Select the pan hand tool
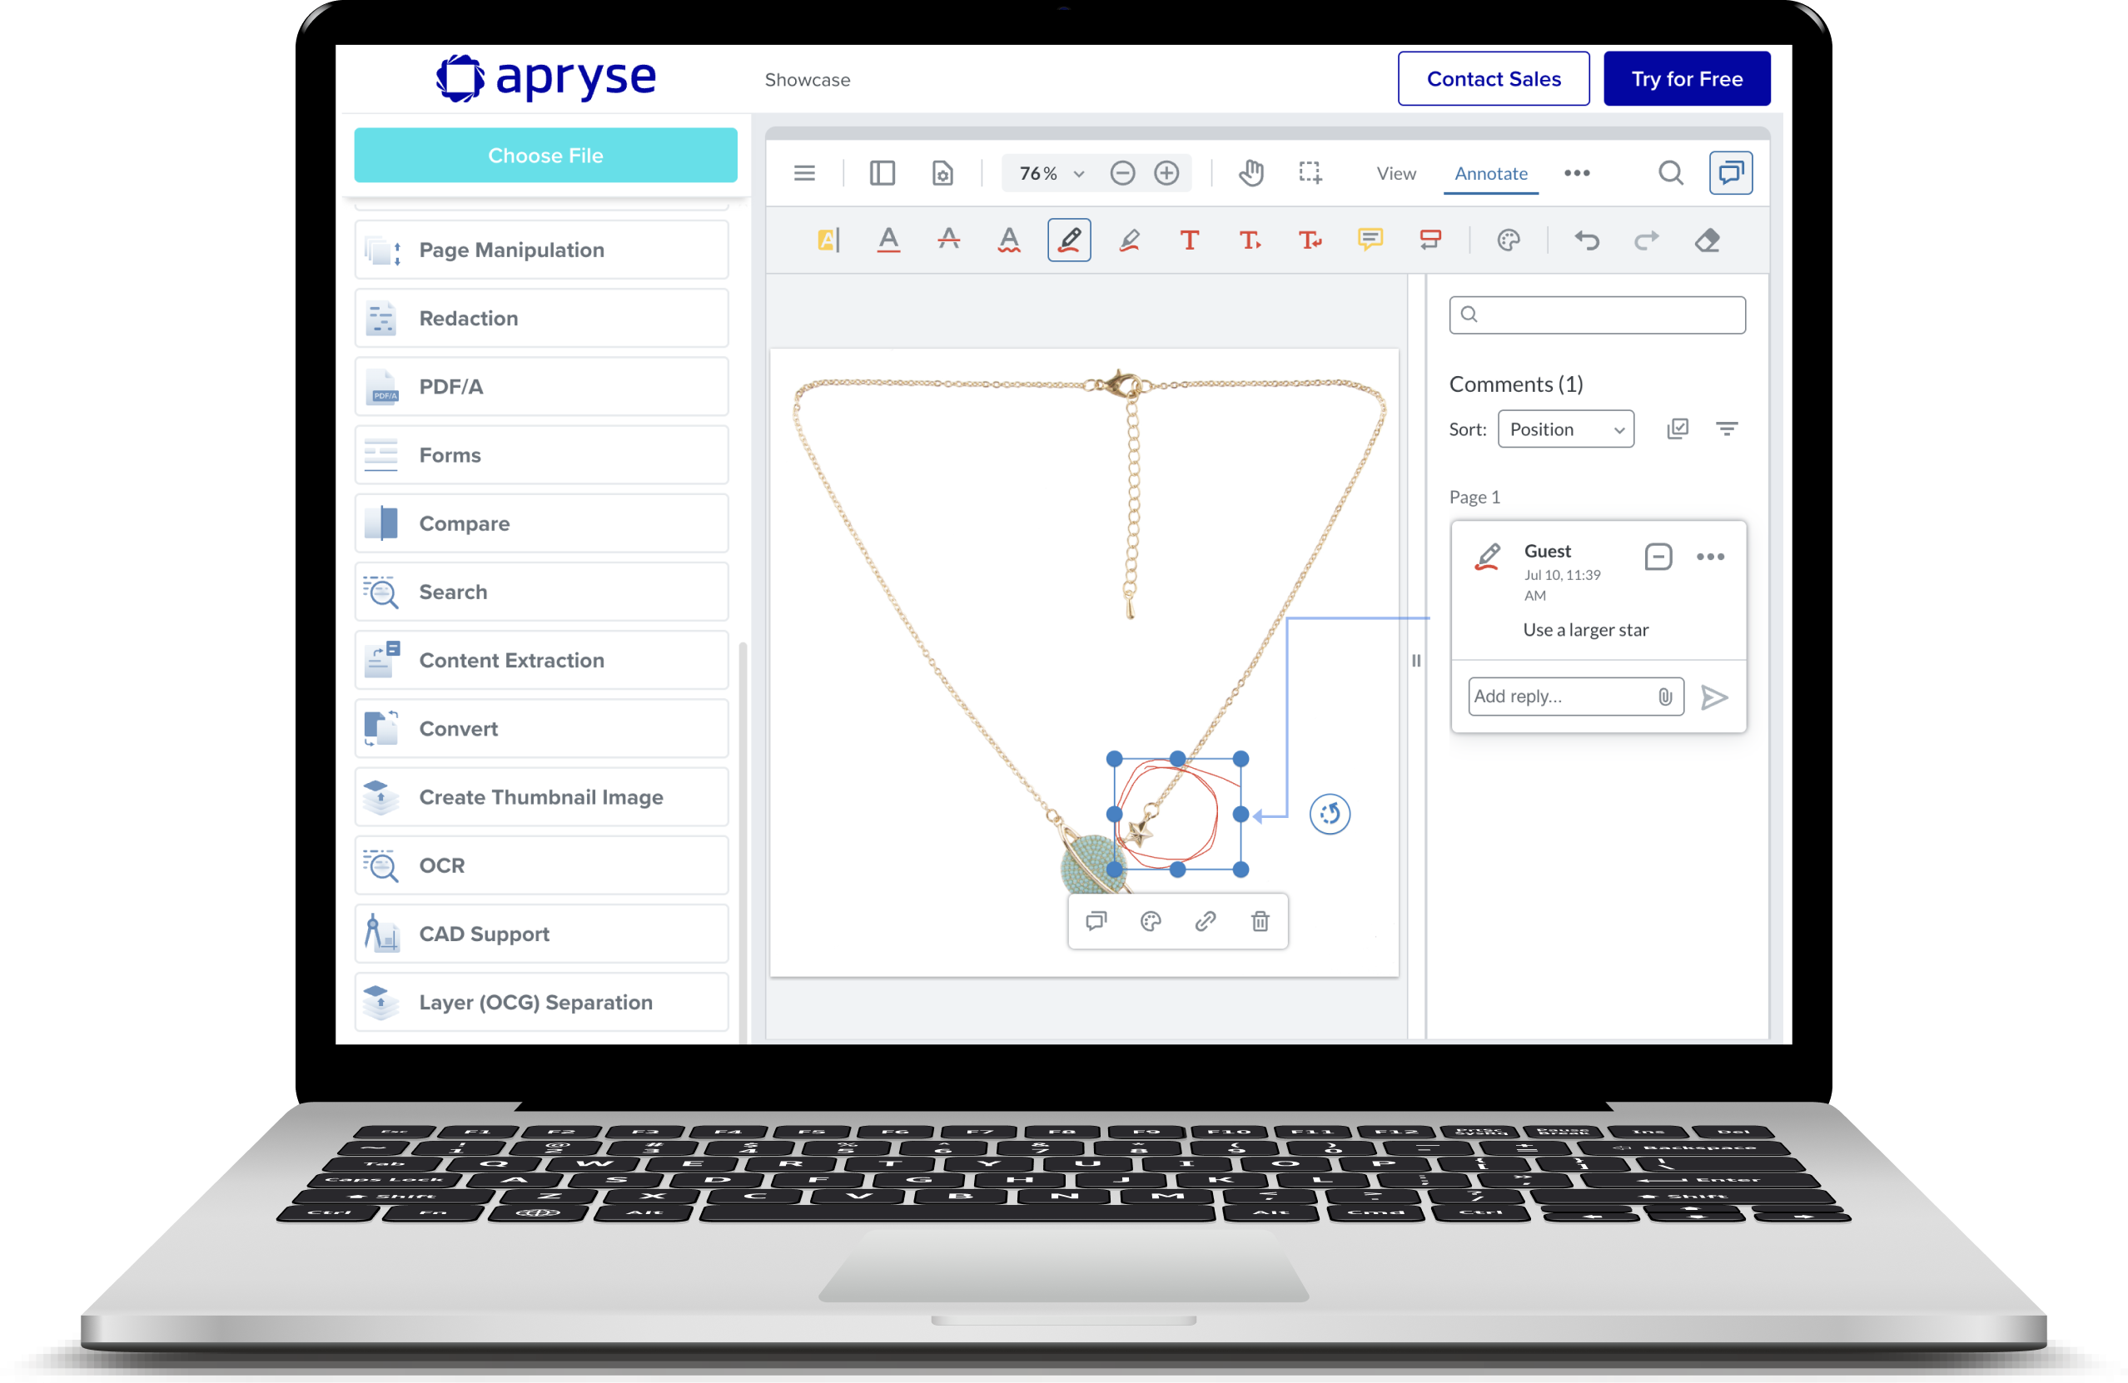 [1250, 173]
